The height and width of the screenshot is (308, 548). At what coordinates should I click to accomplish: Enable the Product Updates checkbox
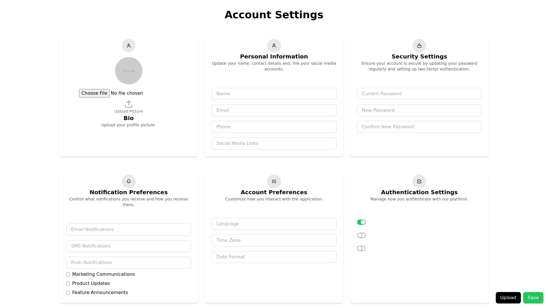point(68,283)
